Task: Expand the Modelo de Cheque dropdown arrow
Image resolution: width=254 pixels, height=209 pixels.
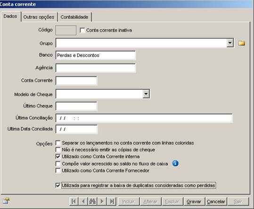Action: pos(146,94)
